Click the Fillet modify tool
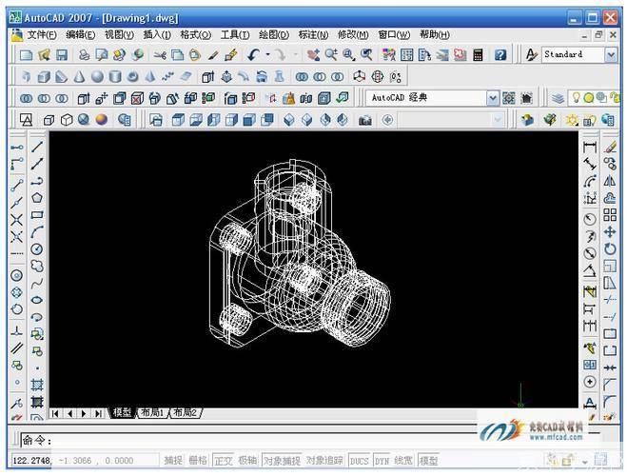Viewport: 627px width, 476px height. 610,401
